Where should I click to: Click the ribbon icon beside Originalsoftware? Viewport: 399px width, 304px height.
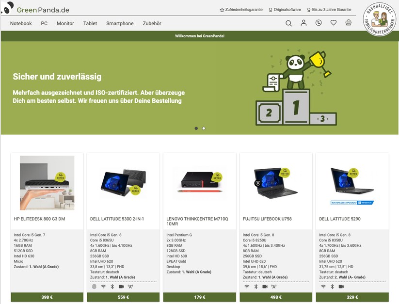(271, 10)
